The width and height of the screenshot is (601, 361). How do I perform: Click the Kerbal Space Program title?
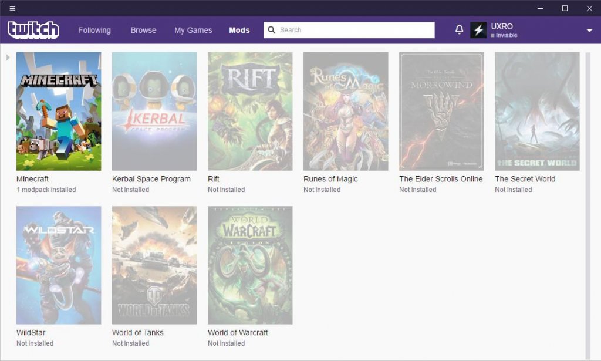[x=151, y=179]
